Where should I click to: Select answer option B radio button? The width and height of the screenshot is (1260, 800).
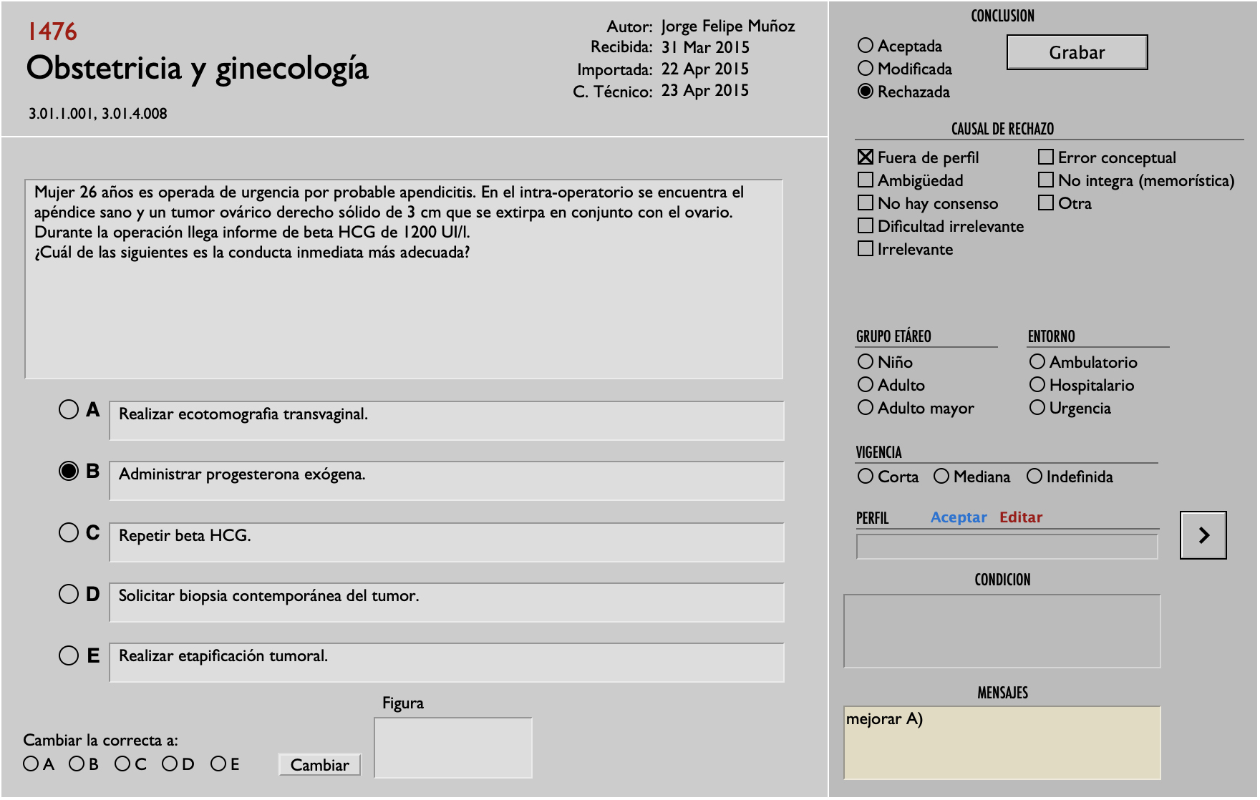tap(69, 471)
